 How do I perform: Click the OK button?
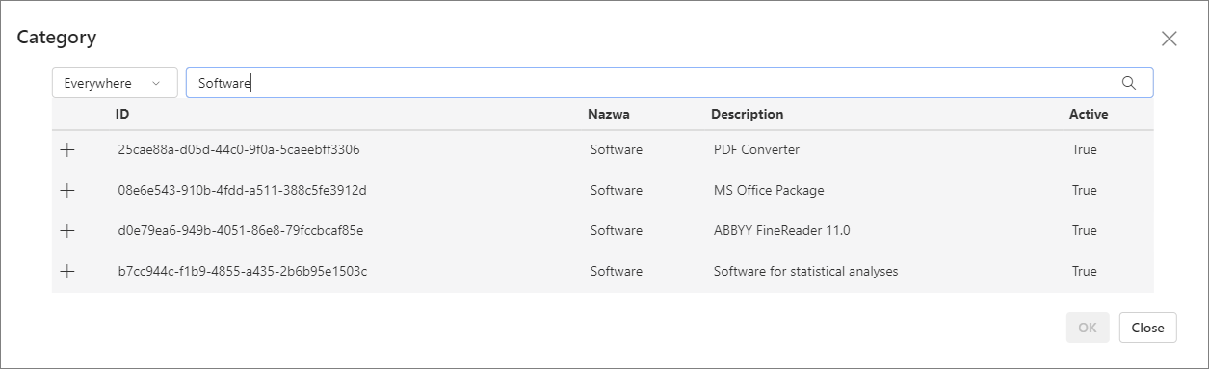pyautogui.click(x=1088, y=328)
